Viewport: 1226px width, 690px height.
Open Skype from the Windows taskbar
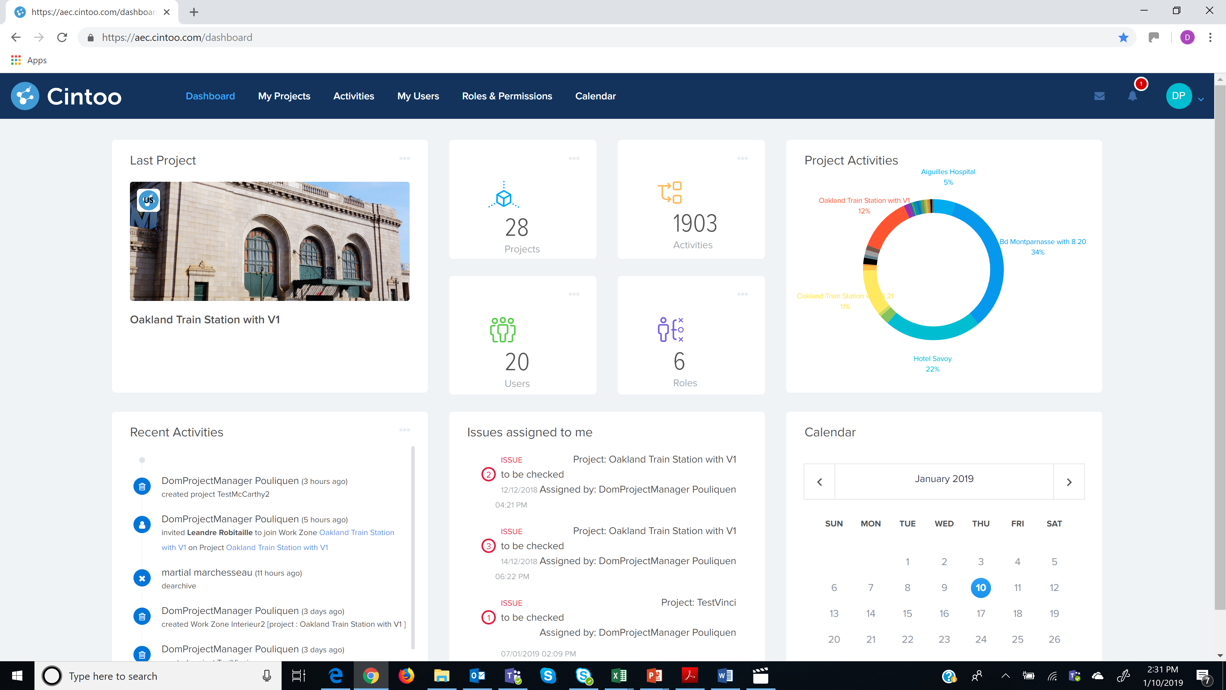pos(548,676)
